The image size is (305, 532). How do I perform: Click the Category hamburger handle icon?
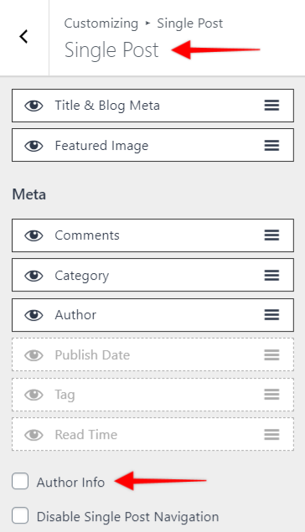(271, 275)
